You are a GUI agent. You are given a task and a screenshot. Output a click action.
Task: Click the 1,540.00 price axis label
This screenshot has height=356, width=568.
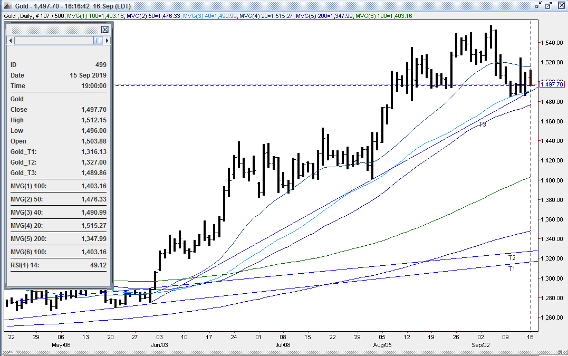[552, 43]
